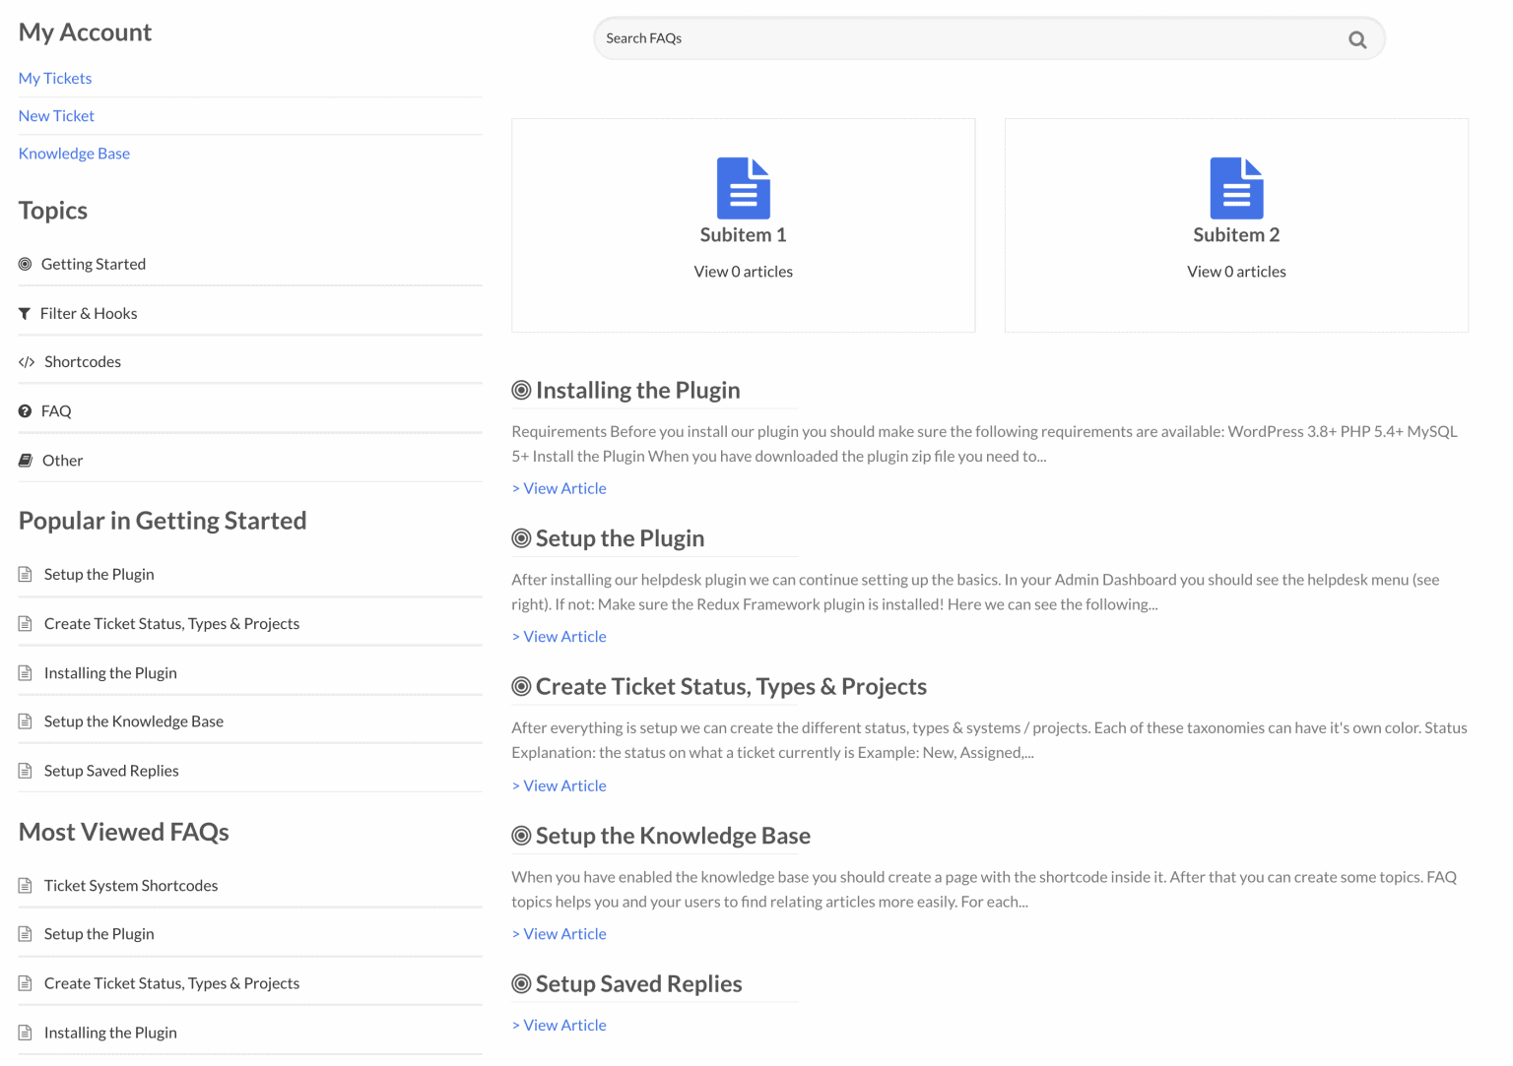Click the Setup Saved Replies heading icon
The image size is (1513, 1066).
(x=520, y=983)
